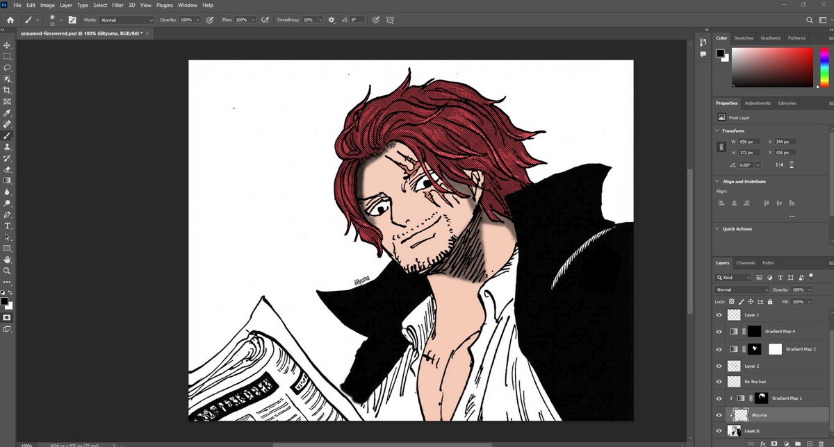Click the rotation angle field in Transform
The width and height of the screenshot is (834, 447).
tap(745, 165)
